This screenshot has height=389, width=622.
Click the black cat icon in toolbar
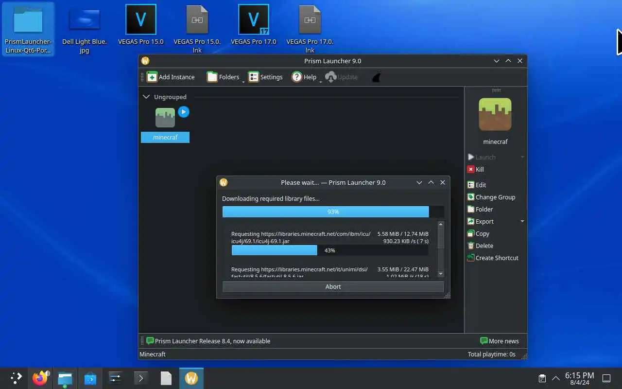point(376,77)
